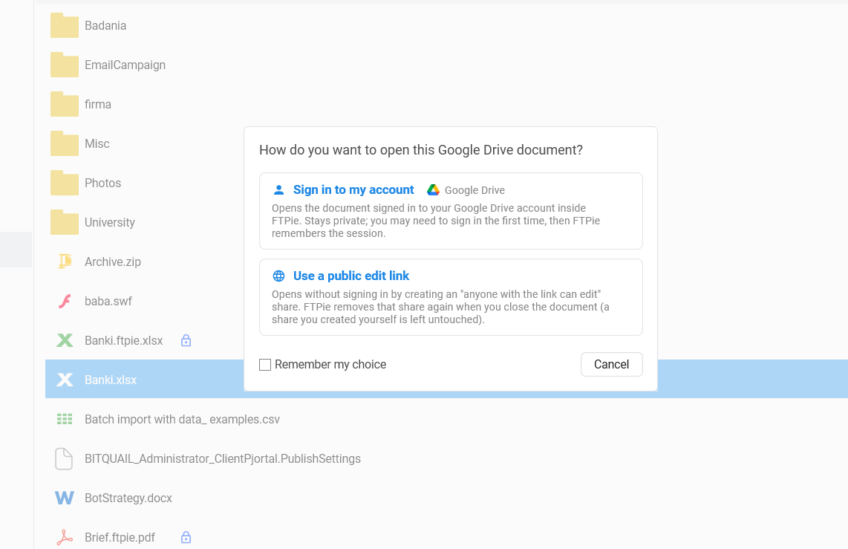Select the Photos folder name
This screenshot has width=848, height=549.
(x=102, y=183)
